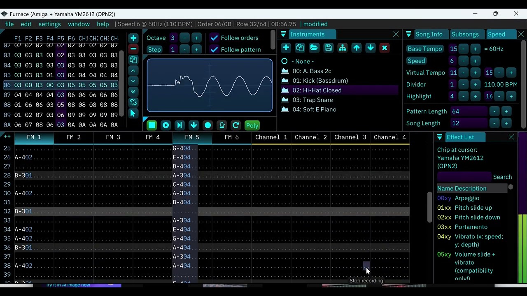Click the Effect List scrollbar handle
The height and width of the screenshot is (296, 527).
click(x=511, y=187)
